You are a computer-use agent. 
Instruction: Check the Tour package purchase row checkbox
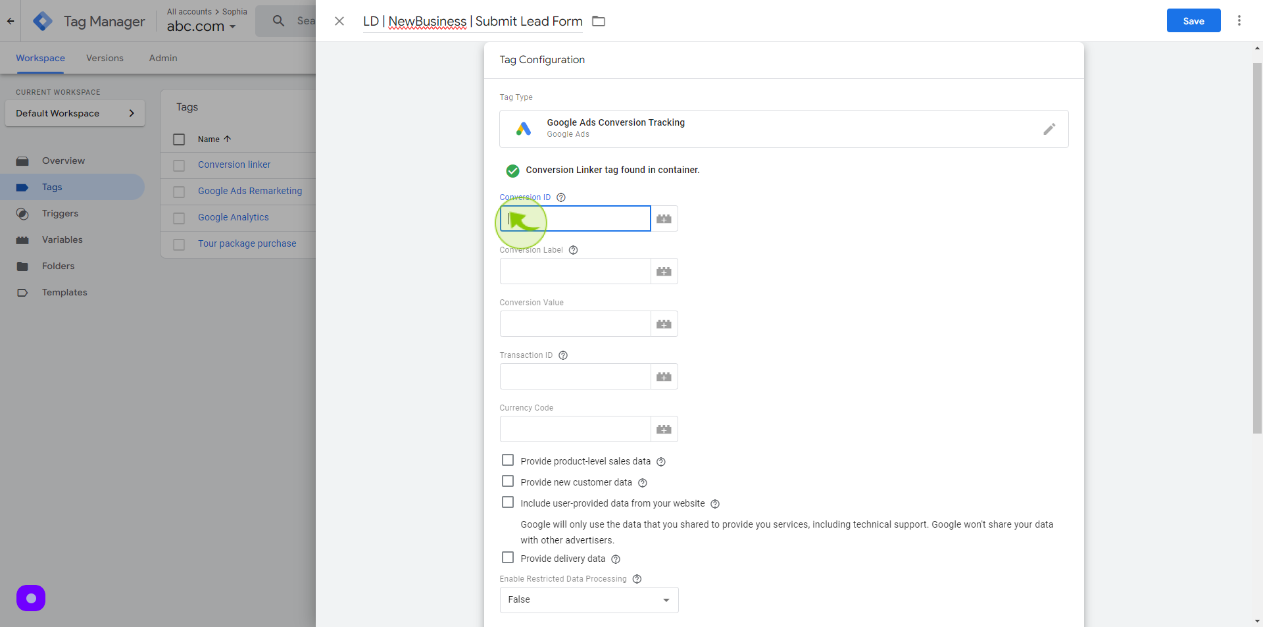[179, 245]
